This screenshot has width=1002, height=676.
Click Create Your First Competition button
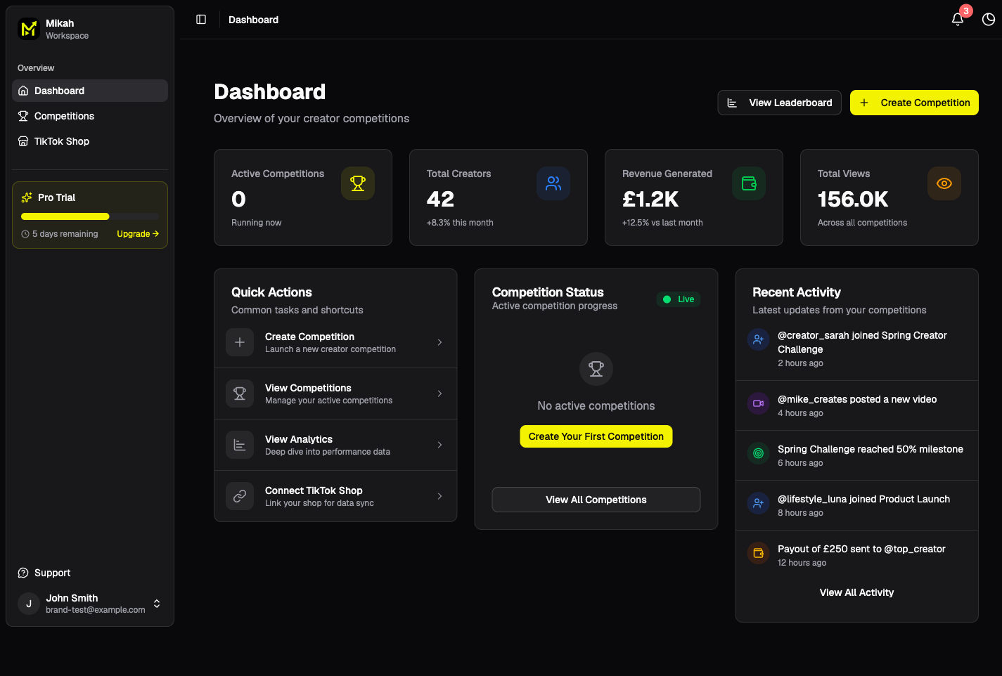click(596, 436)
